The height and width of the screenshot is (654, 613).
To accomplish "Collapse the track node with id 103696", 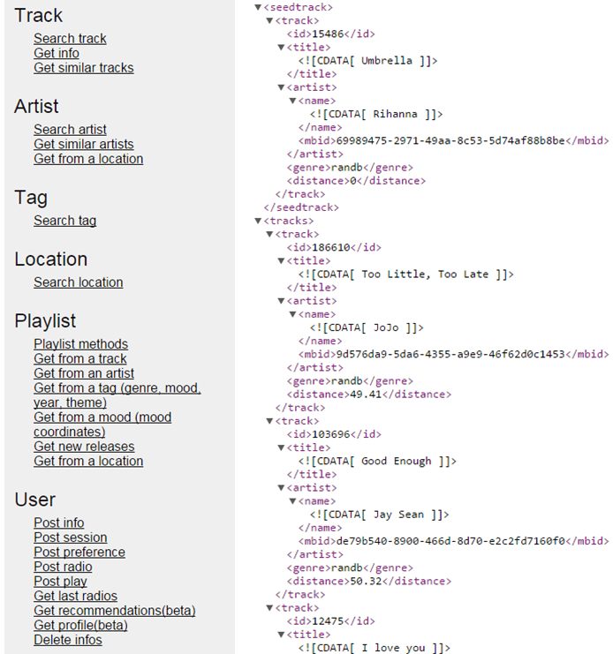I will [x=269, y=421].
